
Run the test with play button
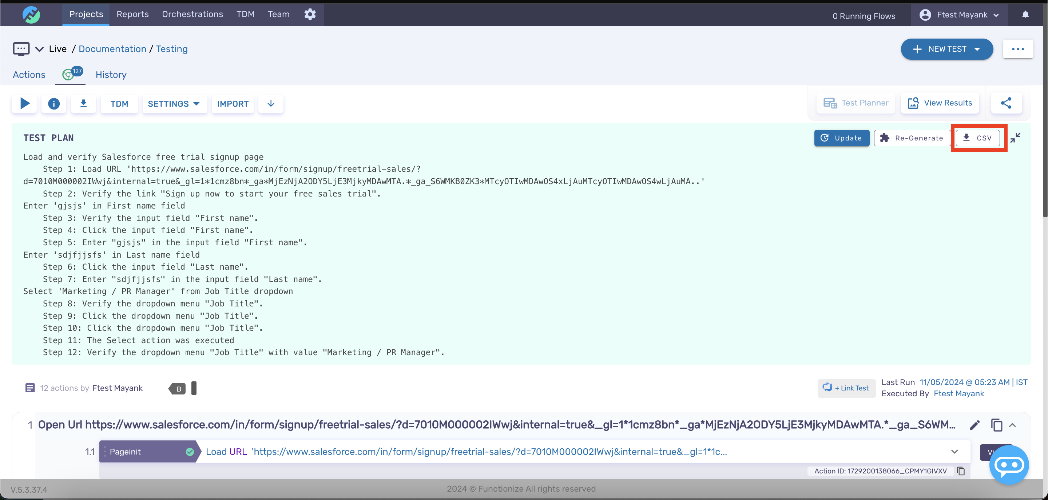coord(24,104)
